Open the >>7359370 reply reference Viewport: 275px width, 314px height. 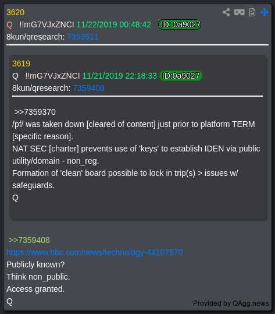35,112
